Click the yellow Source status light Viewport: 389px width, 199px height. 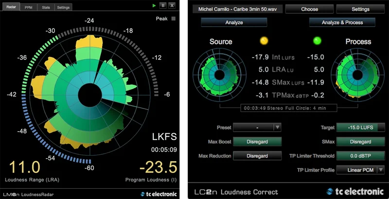264,41
